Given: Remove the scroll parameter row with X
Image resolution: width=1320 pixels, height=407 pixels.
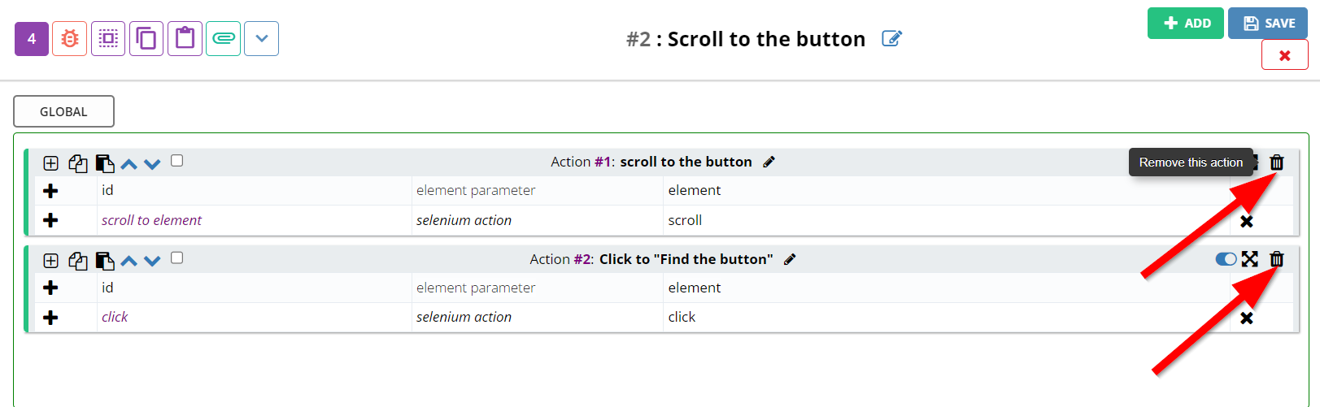Looking at the screenshot, I should pyautogui.click(x=1247, y=221).
